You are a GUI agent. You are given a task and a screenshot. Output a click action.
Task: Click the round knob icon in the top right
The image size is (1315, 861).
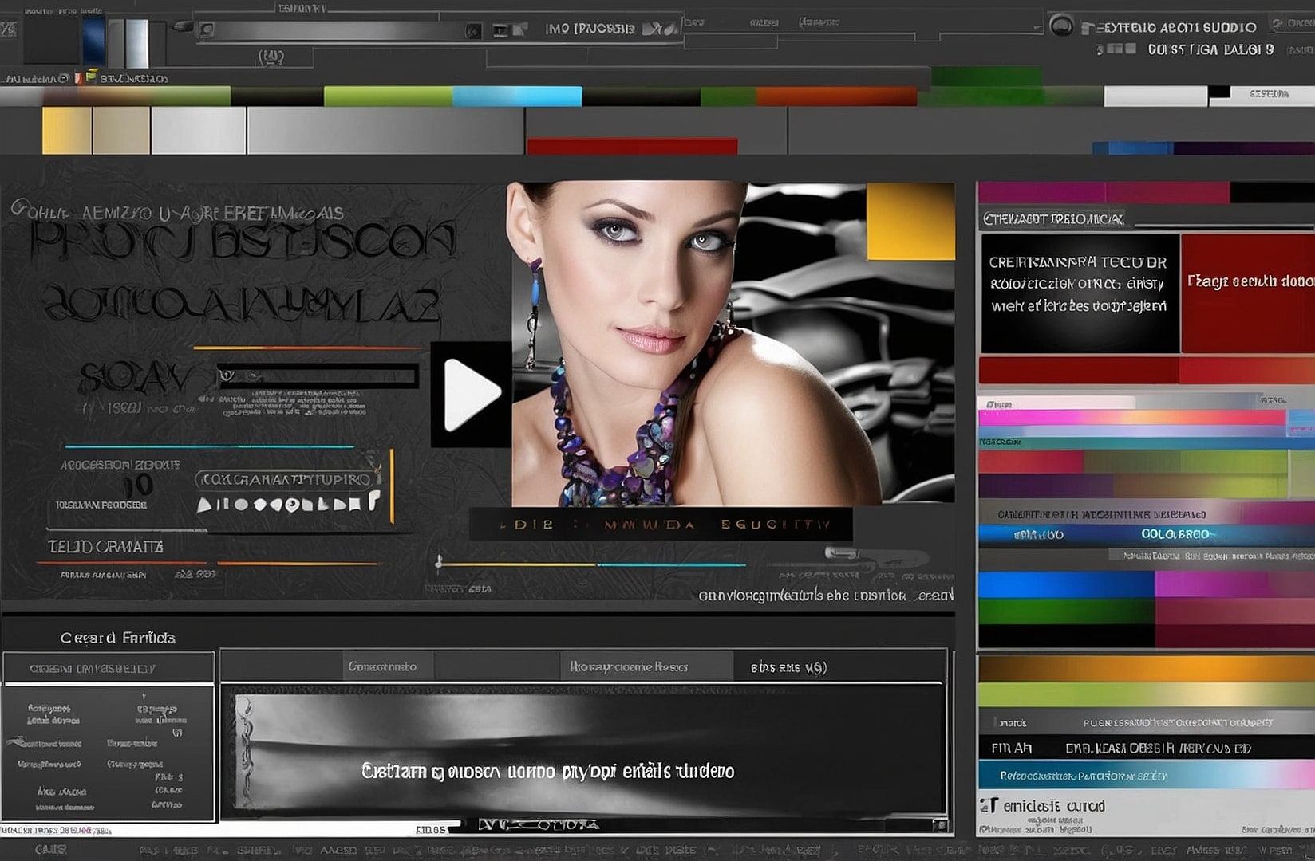[1061, 26]
